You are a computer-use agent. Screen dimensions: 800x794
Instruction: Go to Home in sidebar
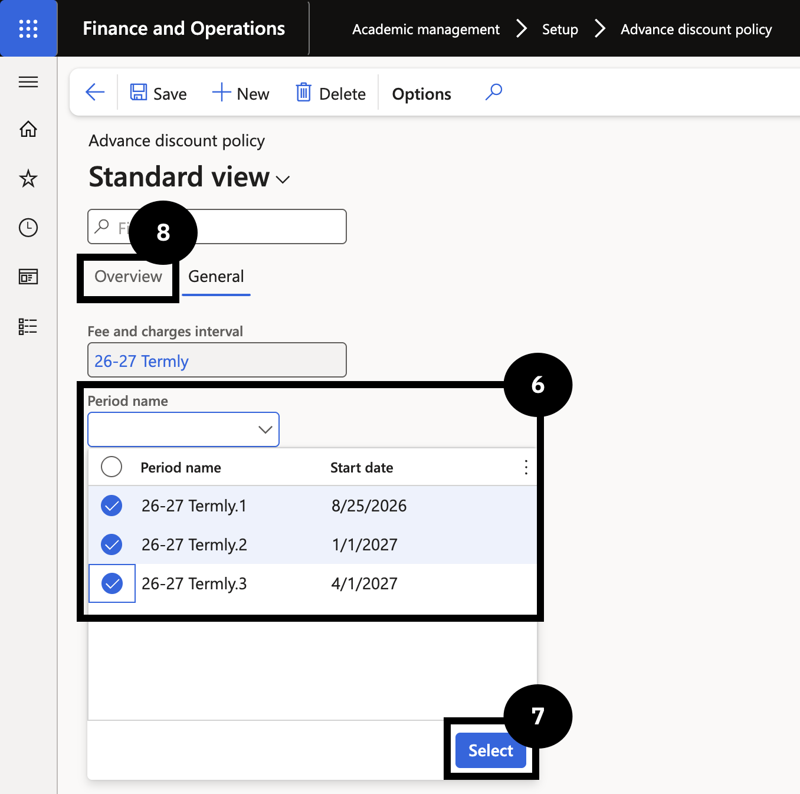(28, 129)
